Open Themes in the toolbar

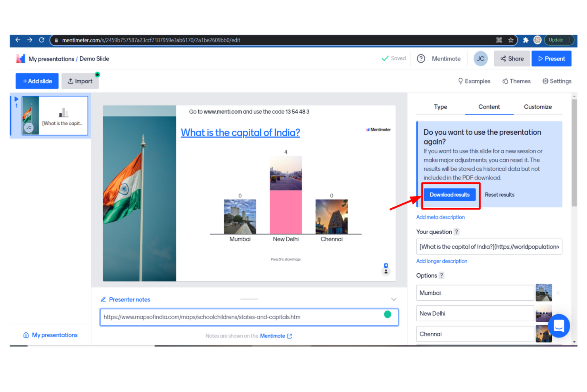(x=516, y=81)
